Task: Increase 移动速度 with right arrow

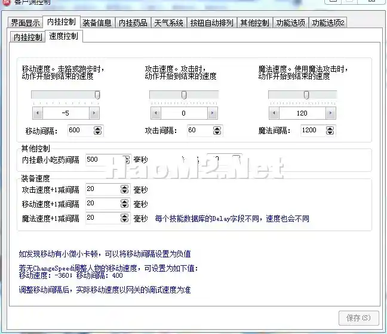Action: [x=94, y=113]
